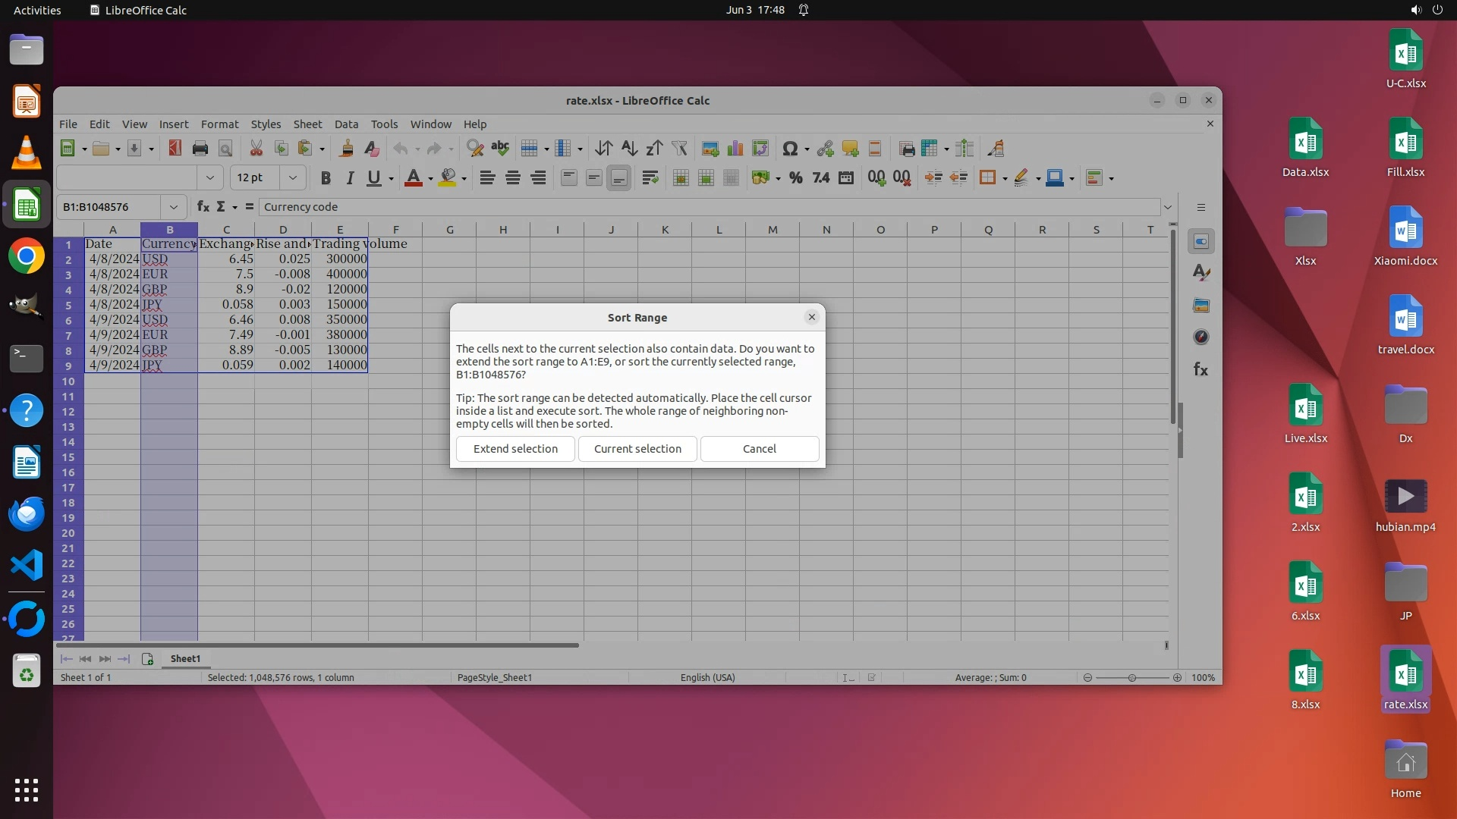1457x819 pixels.
Task: Choose Current selection button
Action: 637,448
